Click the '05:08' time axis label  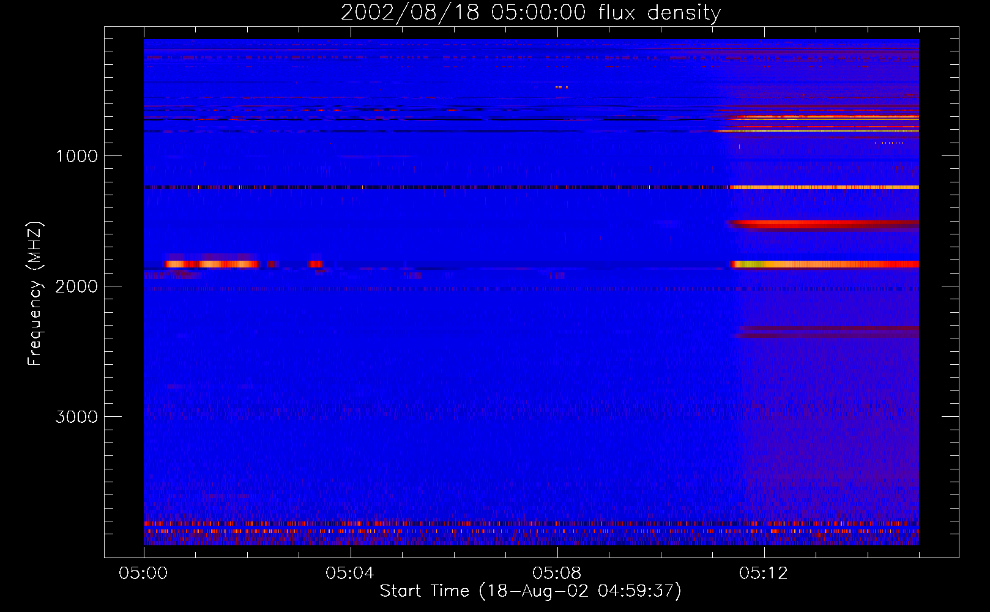coord(557,573)
